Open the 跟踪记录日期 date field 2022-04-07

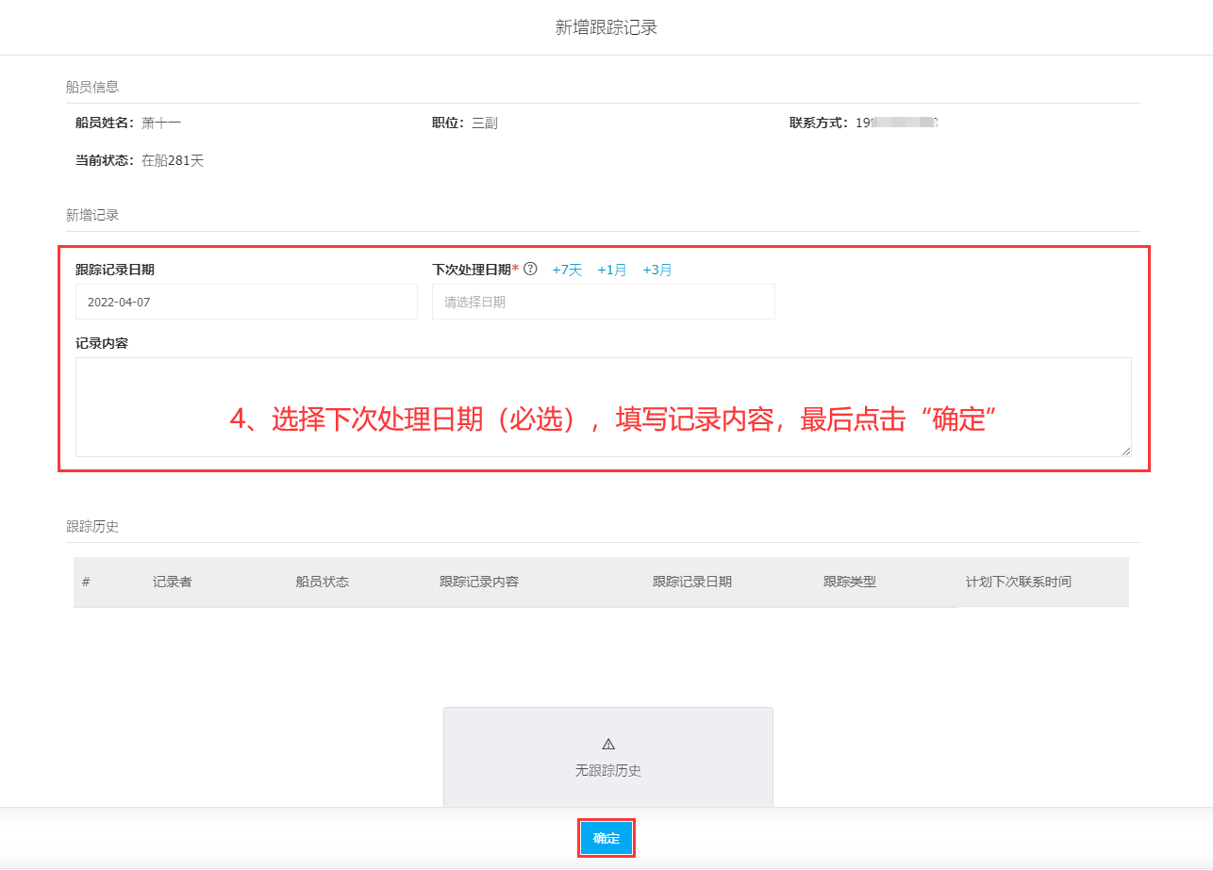(x=246, y=302)
